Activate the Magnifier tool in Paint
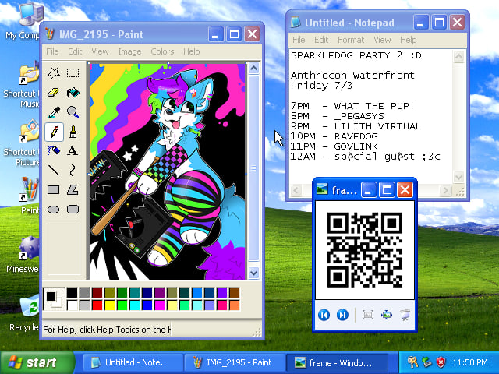 tap(73, 112)
